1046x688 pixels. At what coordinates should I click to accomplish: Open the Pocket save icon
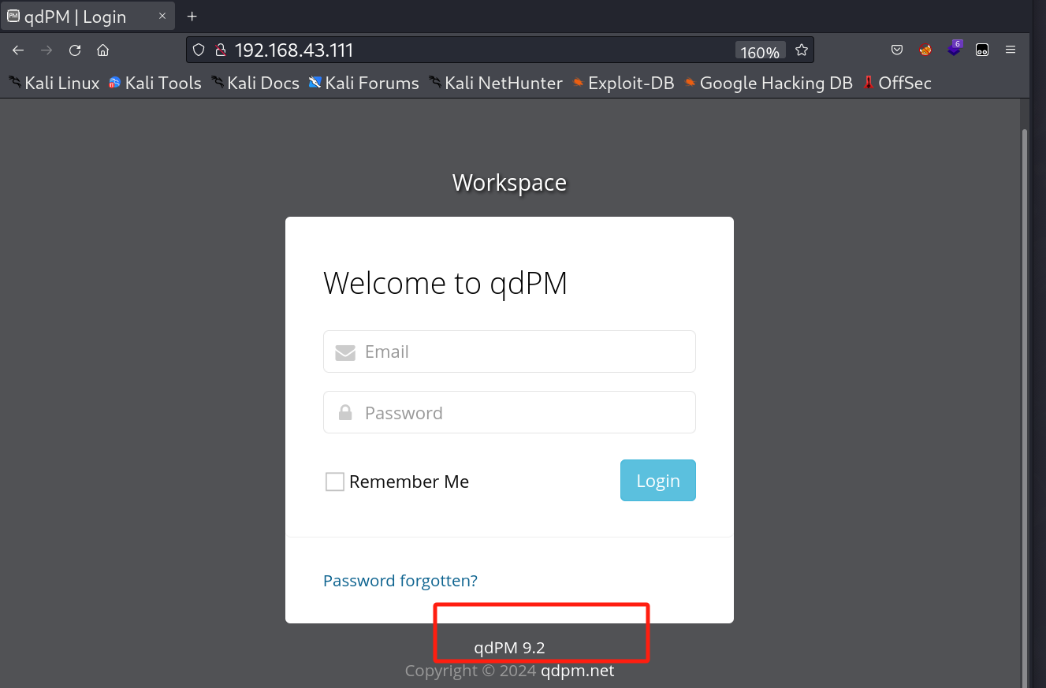[x=897, y=50]
